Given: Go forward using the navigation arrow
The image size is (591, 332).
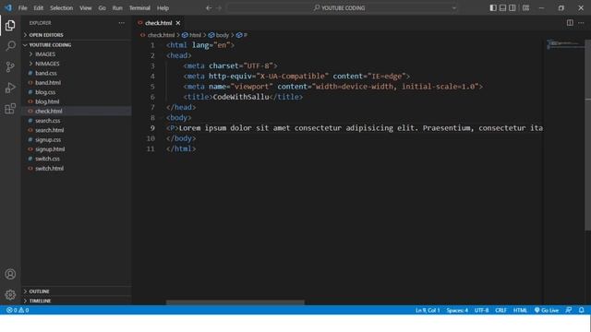Looking at the screenshot, I should pyautogui.click(x=219, y=8).
